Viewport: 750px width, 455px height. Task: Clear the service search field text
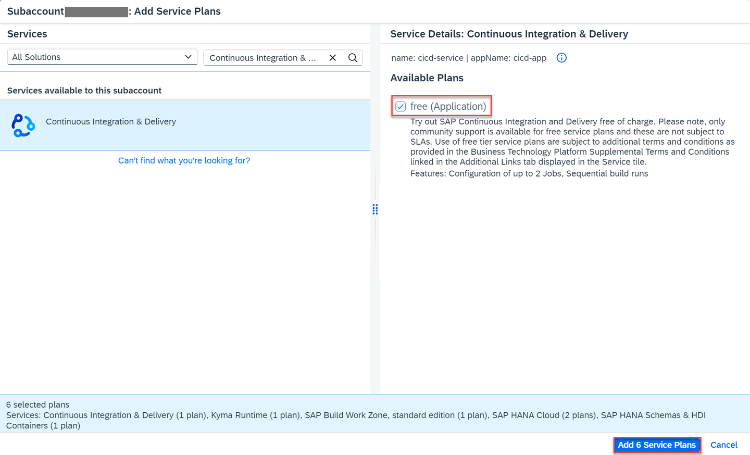pyautogui.click(x=333, y=58)
